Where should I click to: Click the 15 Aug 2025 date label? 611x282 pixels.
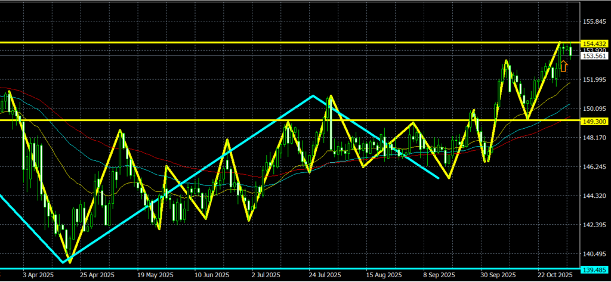coord(383,275)
